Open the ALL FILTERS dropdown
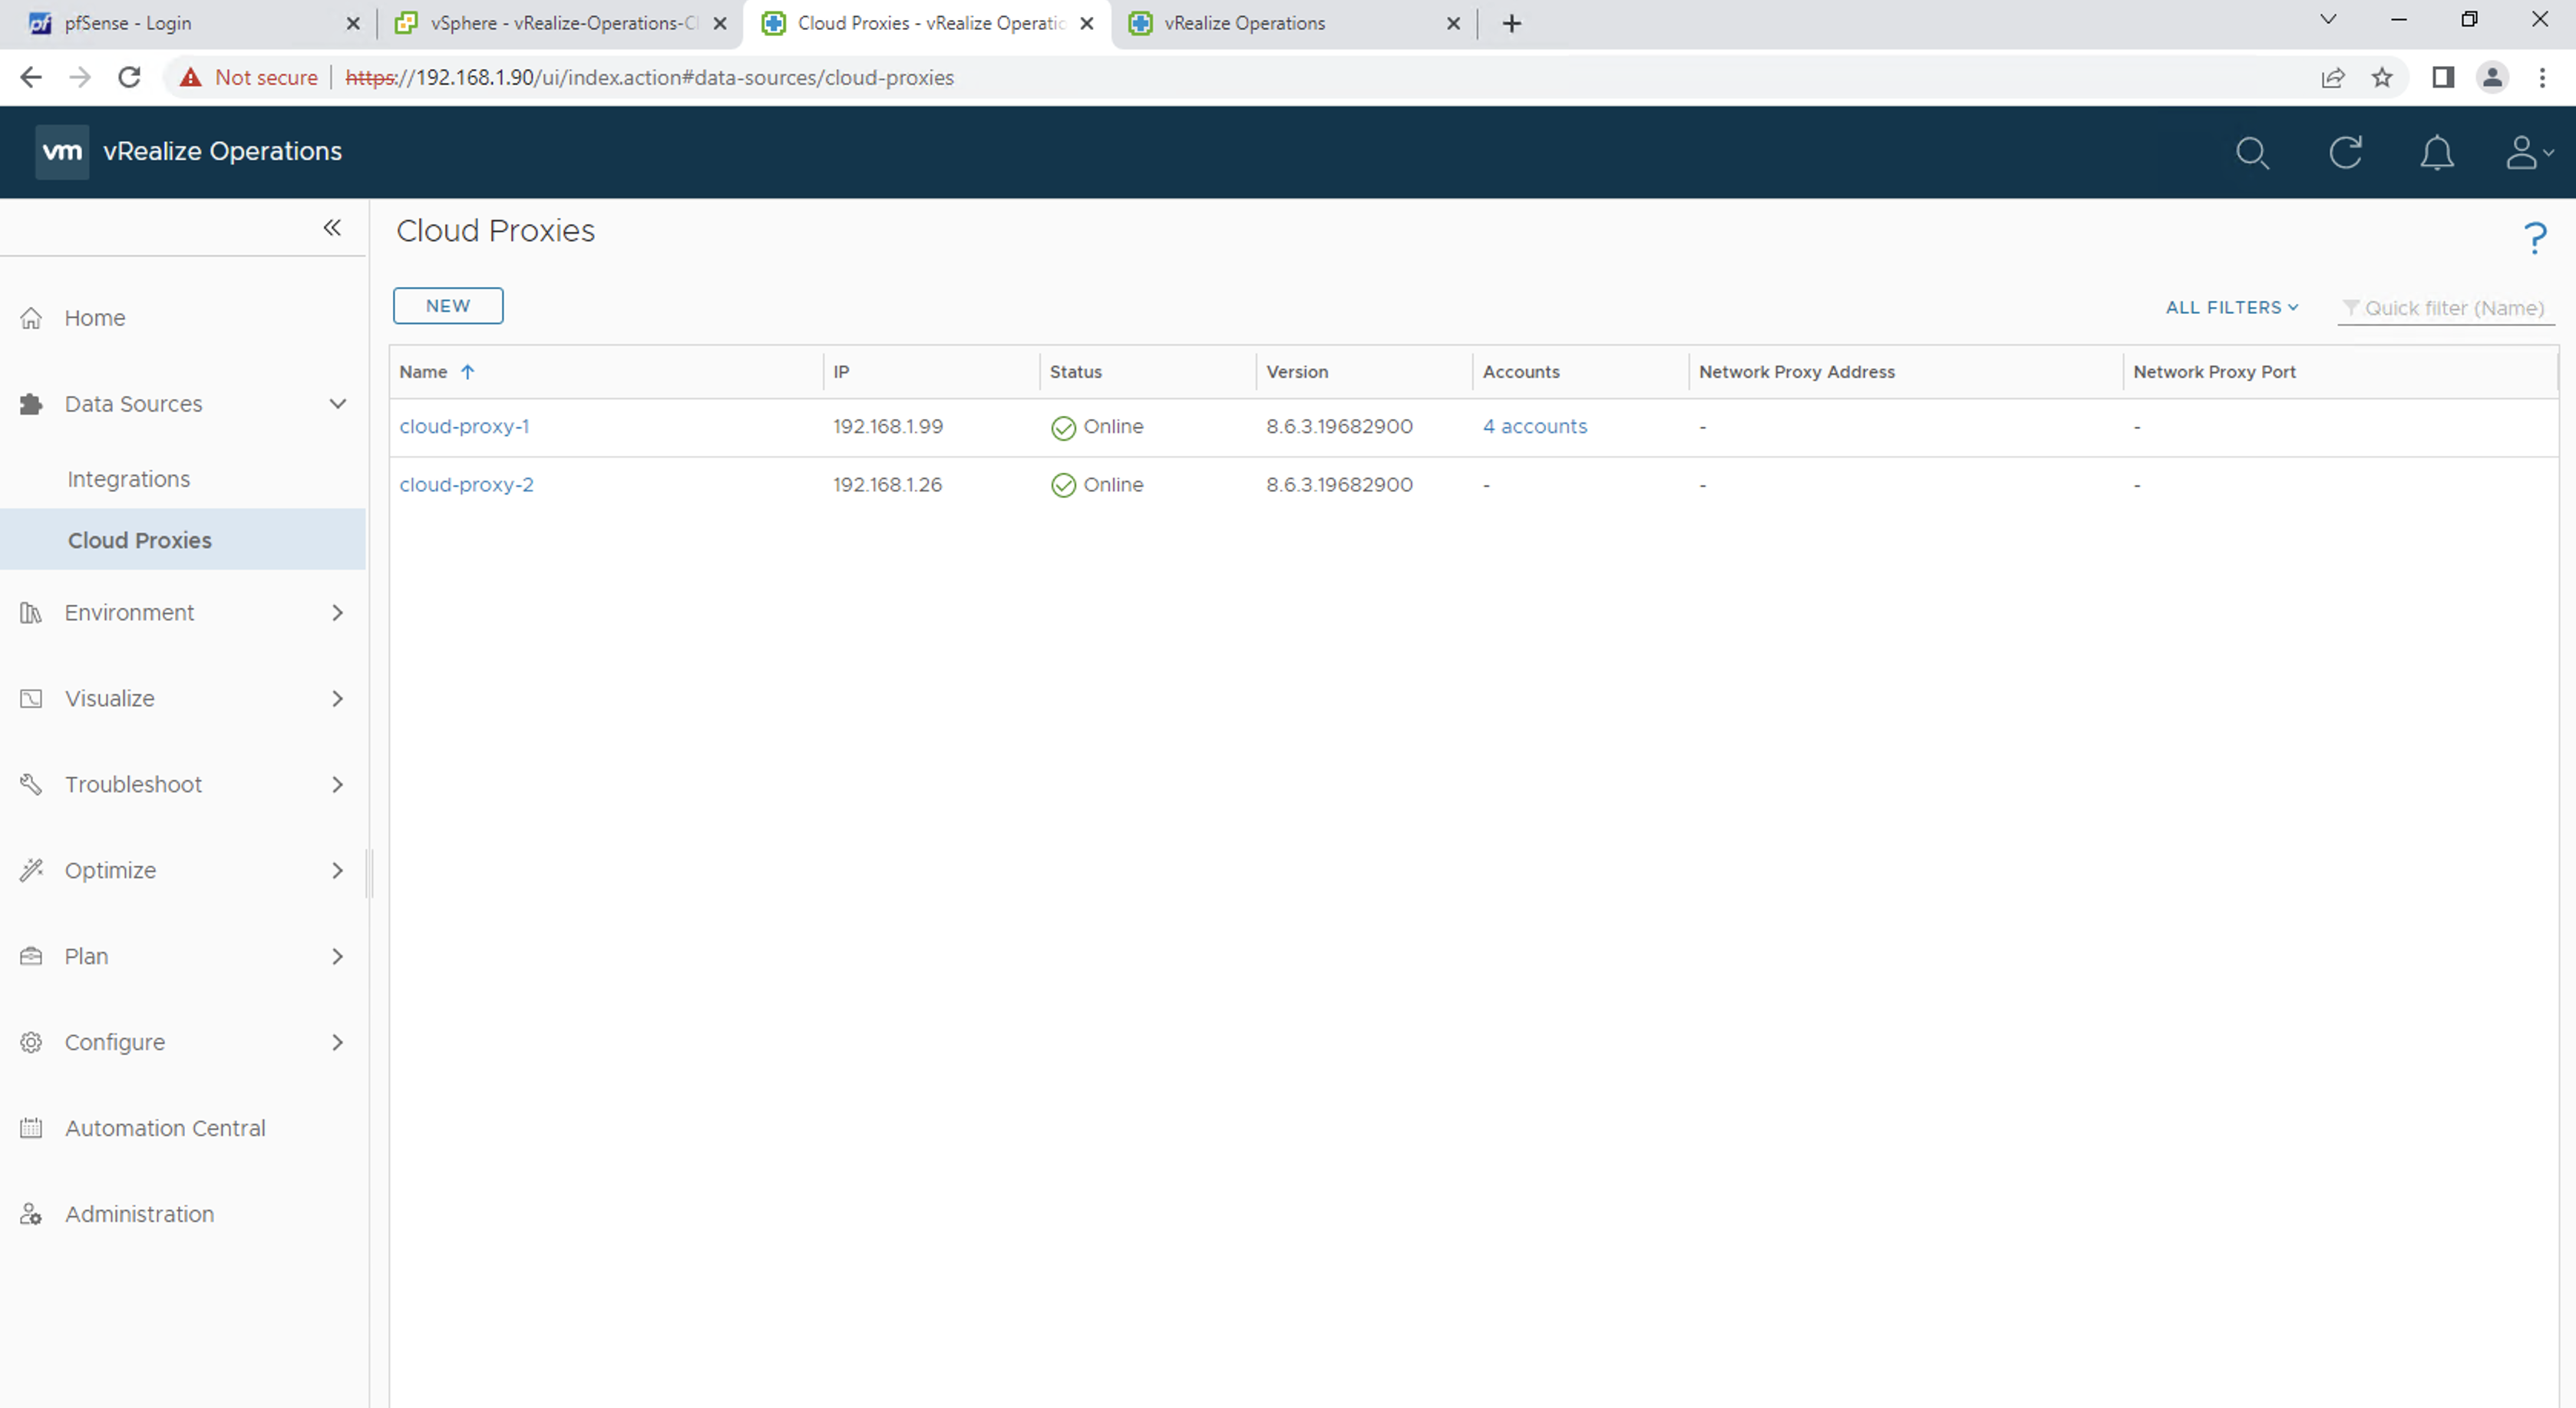The width and height of the screenshot is (2576, 1408). (x=2232, y=308)
